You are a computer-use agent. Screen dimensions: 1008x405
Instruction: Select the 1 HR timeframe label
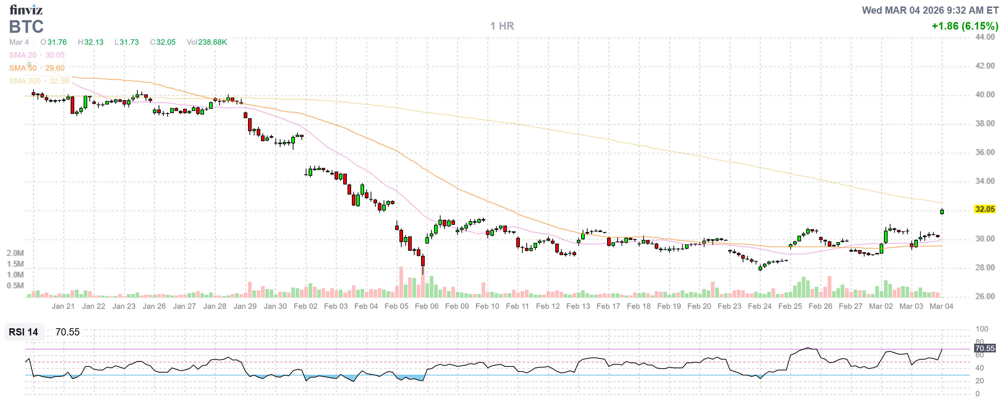coord(502,26)
